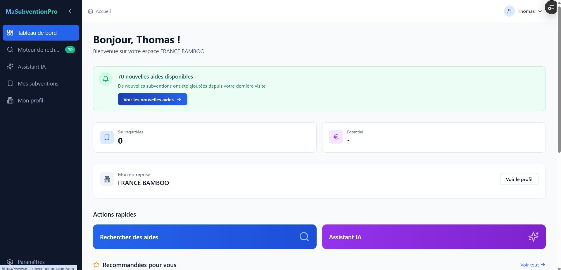This screenshot has width=561, height=270.
Task: Click the Thomas user avatar icon
Action: (509, 11)
